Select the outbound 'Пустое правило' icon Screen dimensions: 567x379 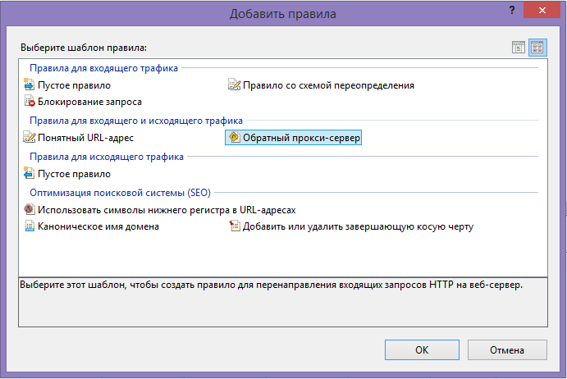(x=30, y=173)
